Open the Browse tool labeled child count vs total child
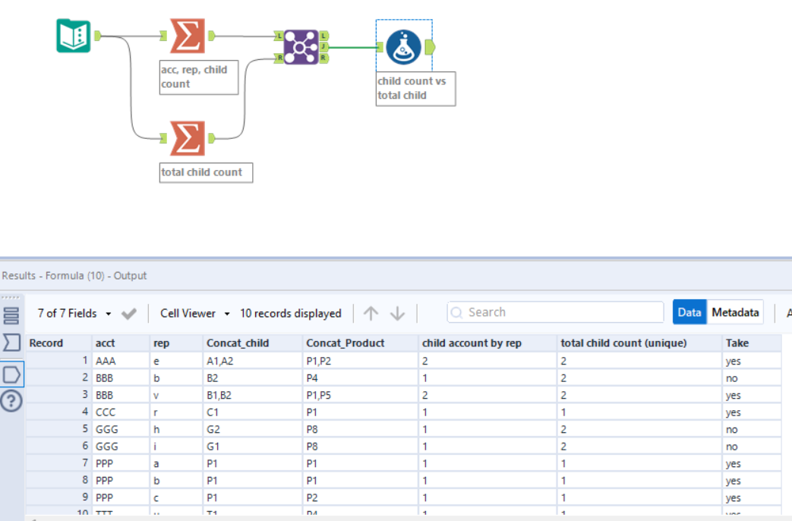 403,46
